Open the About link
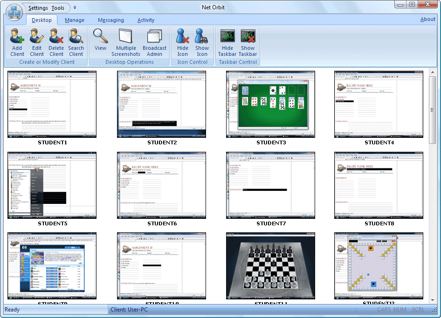The height and width of the screenshot is (318, 441). tap(427, 19)
